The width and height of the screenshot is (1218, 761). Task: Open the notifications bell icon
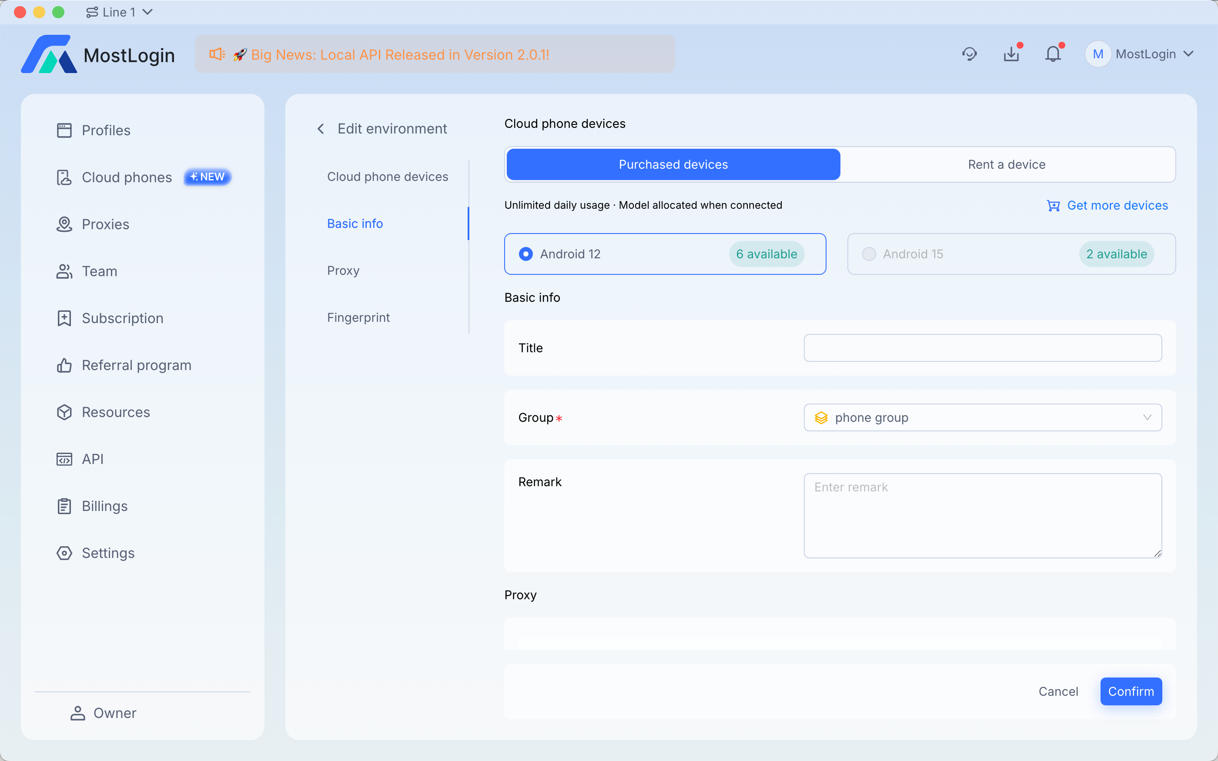[1053, 54]
